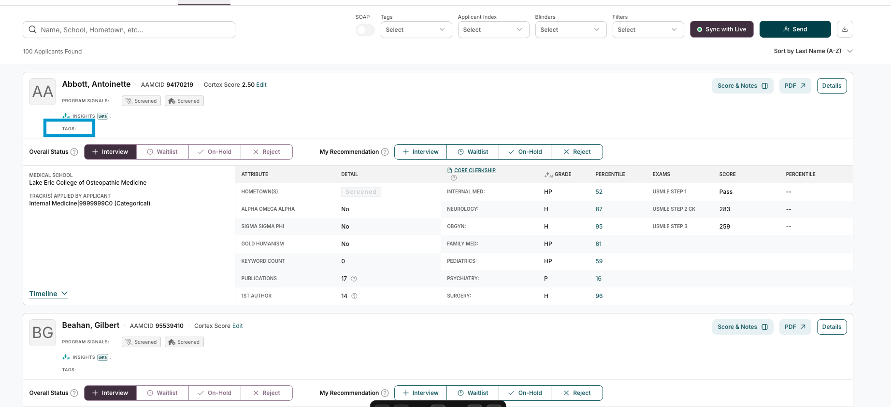Click first Screened signal badge for Beahan

(x=141, y=342)
